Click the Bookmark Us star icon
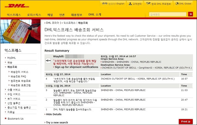Screen dimensions: 197x125 5,118
